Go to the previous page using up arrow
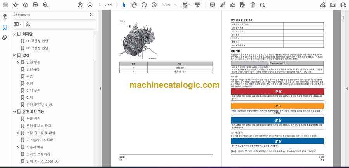The image size is (349, 168). tap(80, 5)
